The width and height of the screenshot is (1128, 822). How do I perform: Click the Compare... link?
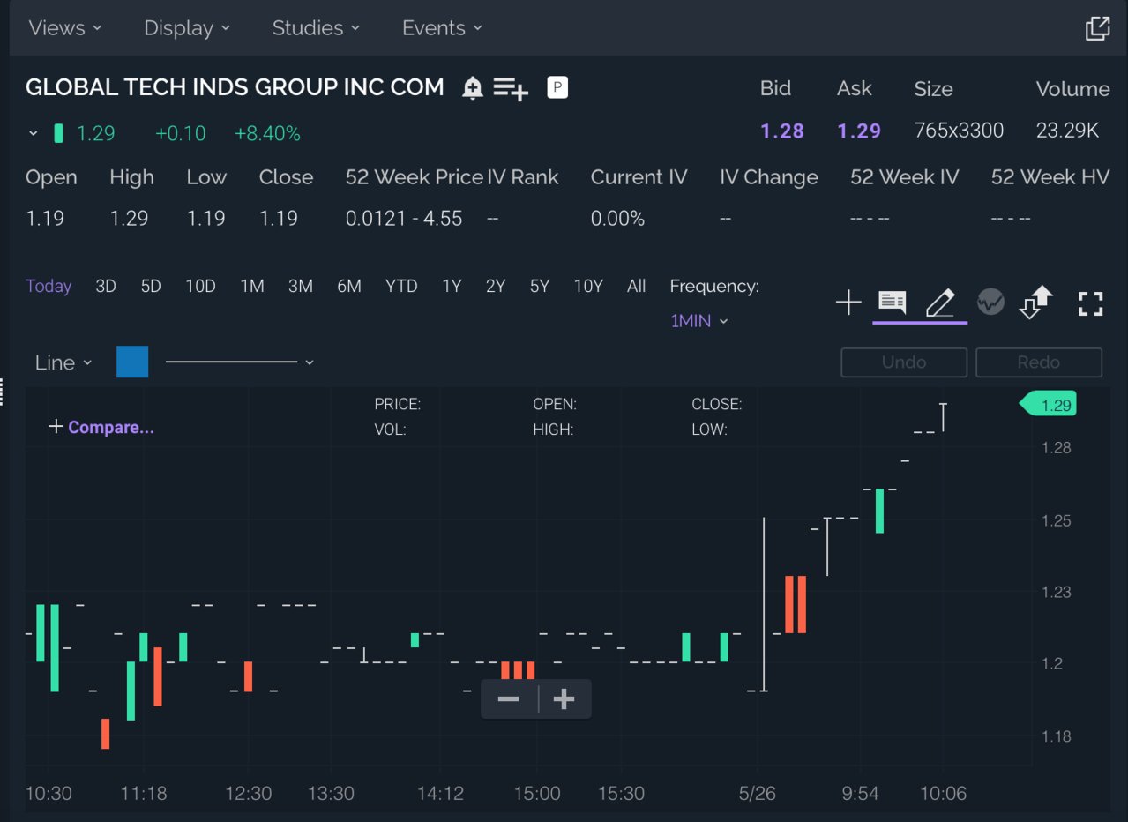click(101, 427)
